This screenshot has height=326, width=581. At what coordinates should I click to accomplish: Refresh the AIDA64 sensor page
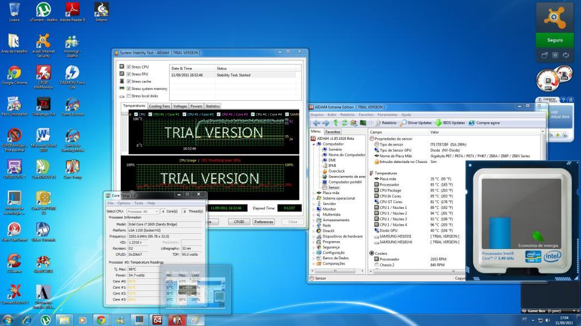point(344,123)
